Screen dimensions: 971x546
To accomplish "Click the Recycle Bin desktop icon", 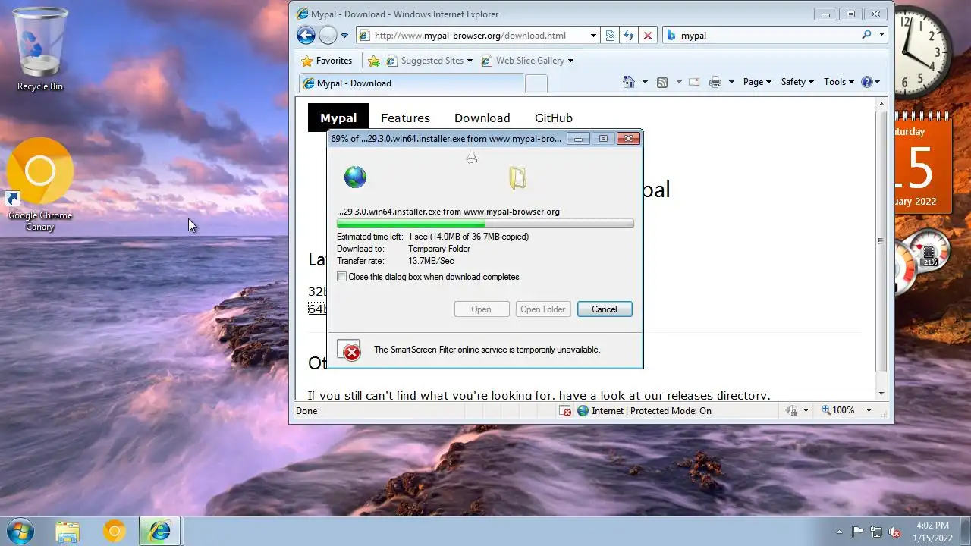I will coord(40,50).
